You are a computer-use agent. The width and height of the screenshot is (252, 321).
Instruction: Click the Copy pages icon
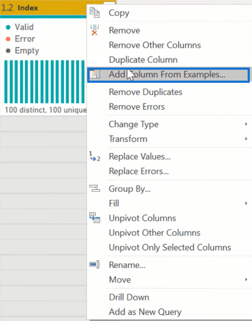pos(94,12)
